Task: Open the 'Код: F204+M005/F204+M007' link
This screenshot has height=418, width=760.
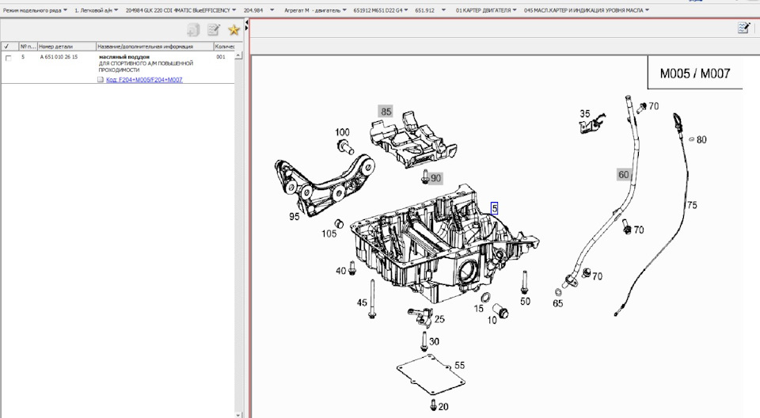Action: click(144, 80)
